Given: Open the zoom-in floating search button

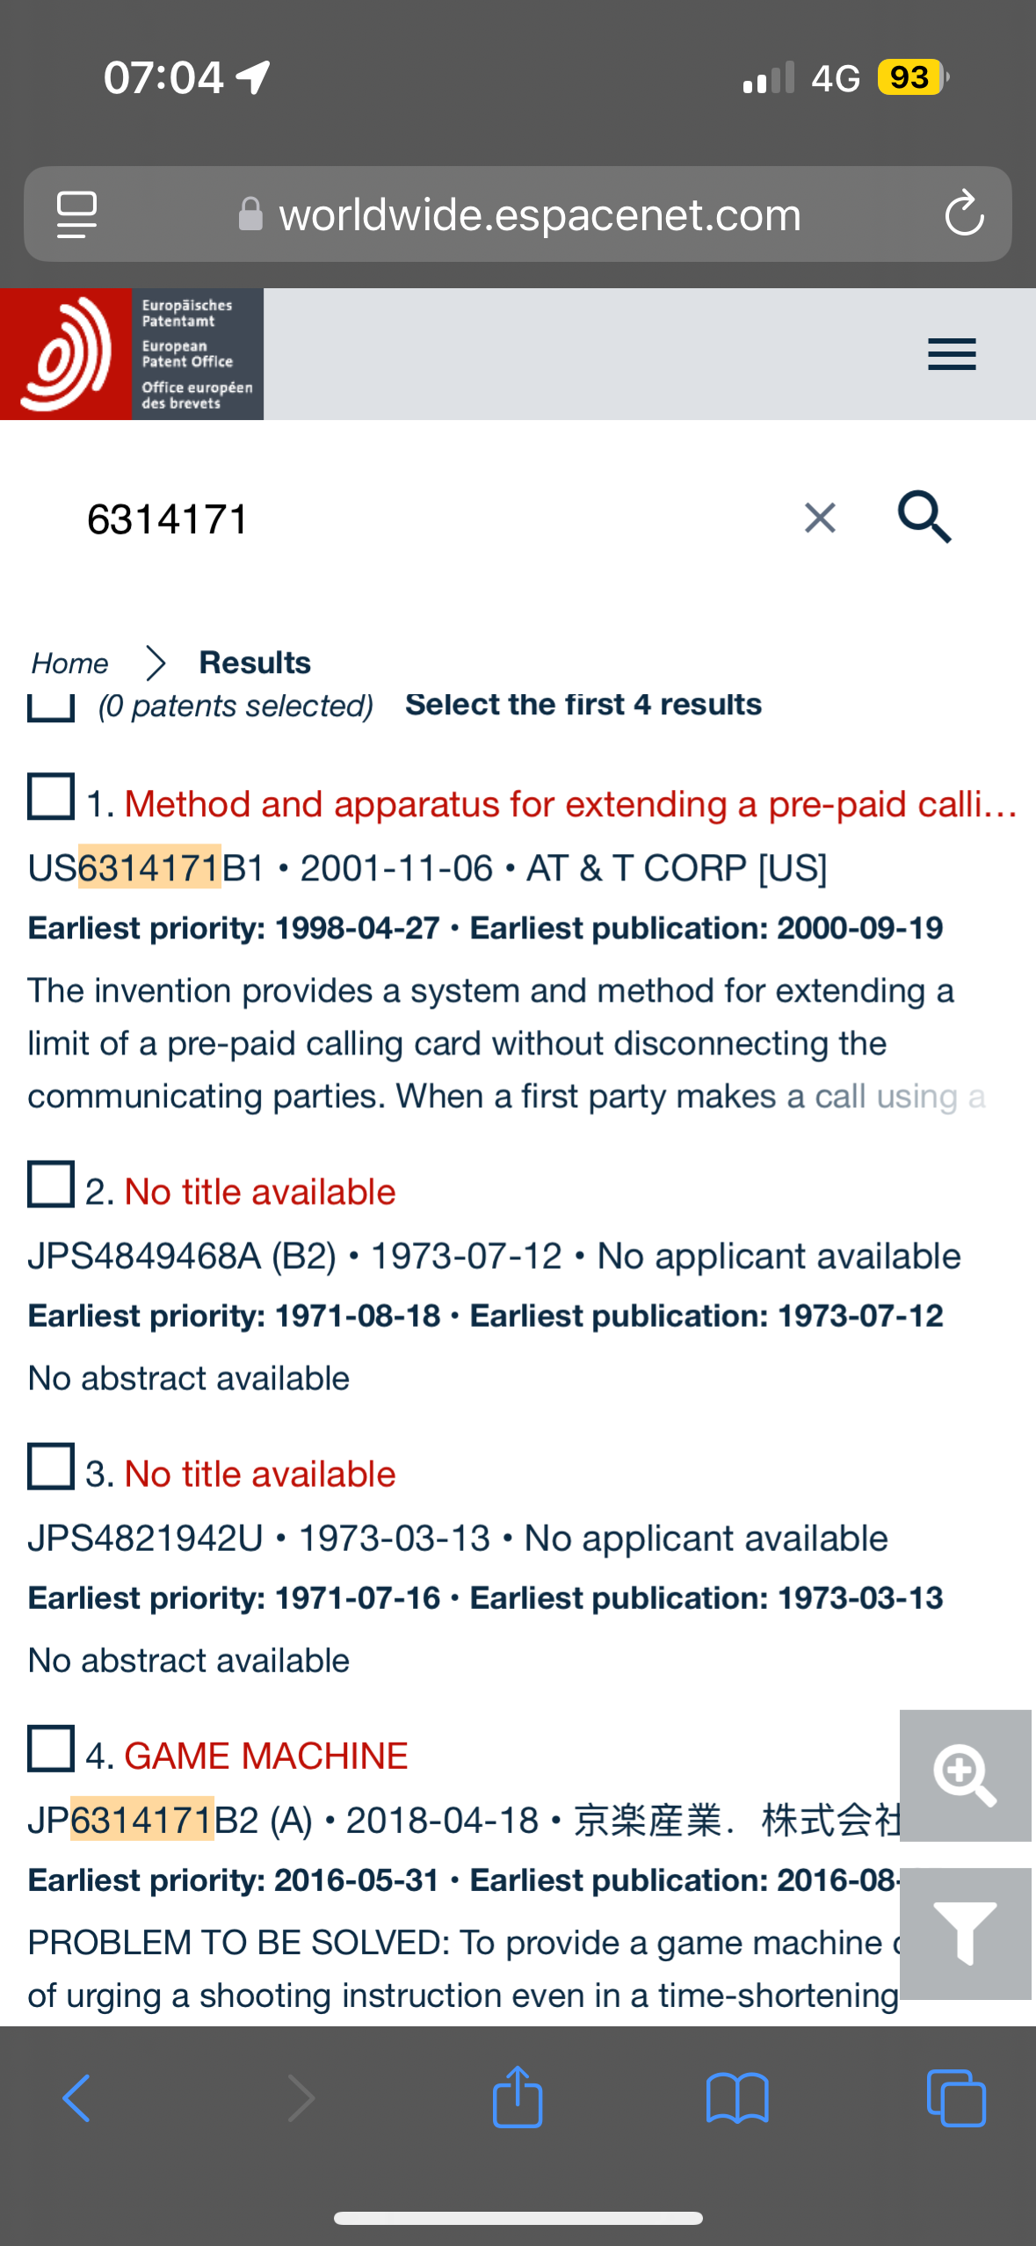Looking at the screenshot, I should [965, 1775].
